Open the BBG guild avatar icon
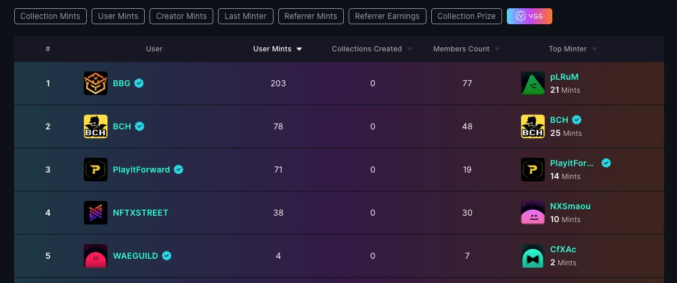Viewport: 677px width, 283px height. tap(96, 83)
